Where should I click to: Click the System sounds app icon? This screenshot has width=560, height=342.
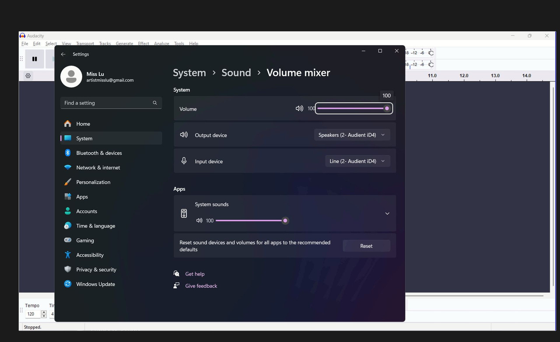click(x=184, y=213)
